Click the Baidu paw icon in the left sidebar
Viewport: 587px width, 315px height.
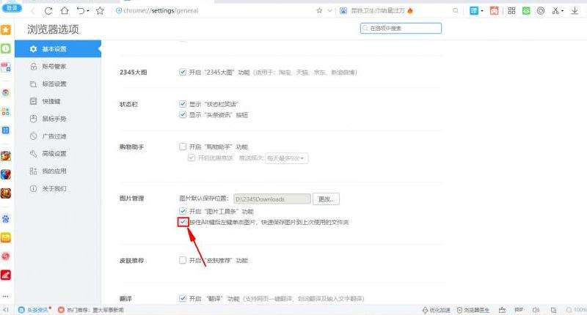click(x=6, y=219)
